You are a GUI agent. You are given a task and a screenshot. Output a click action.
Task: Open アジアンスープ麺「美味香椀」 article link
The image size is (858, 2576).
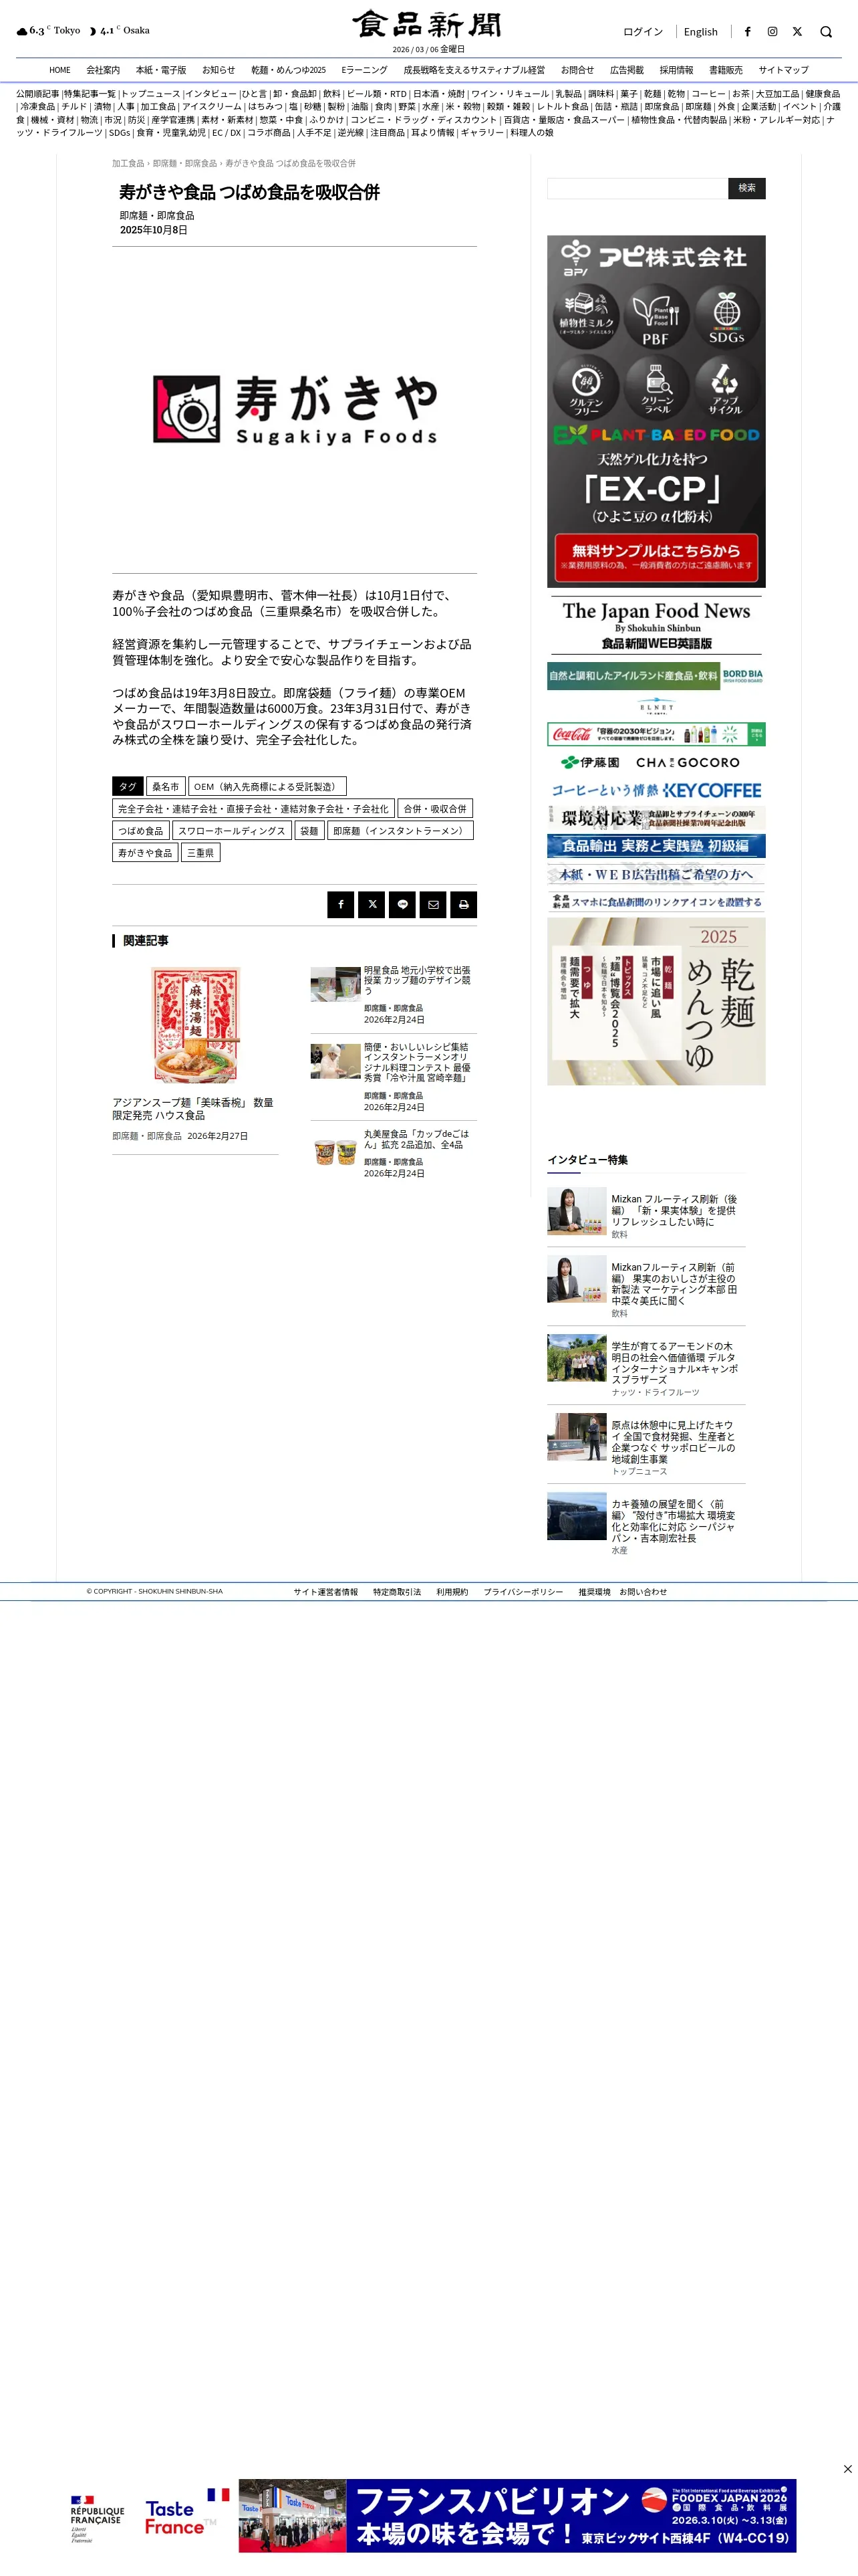192,1109
